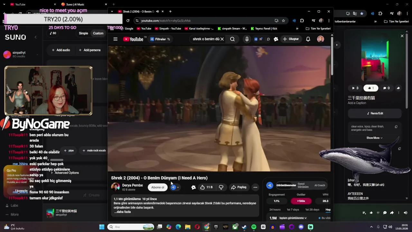Start voice search with microphone icon
The height and width of the screenshot is (232, 412).
point(247,39)
